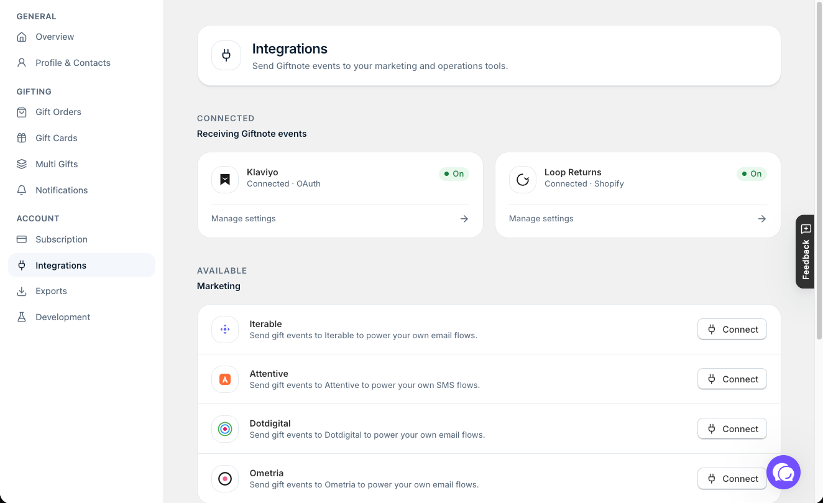Image resolution: width=823 pixels, height=503 pixels.
Task: Click the Subscription card icon
Action: click(x=22, y=239)
